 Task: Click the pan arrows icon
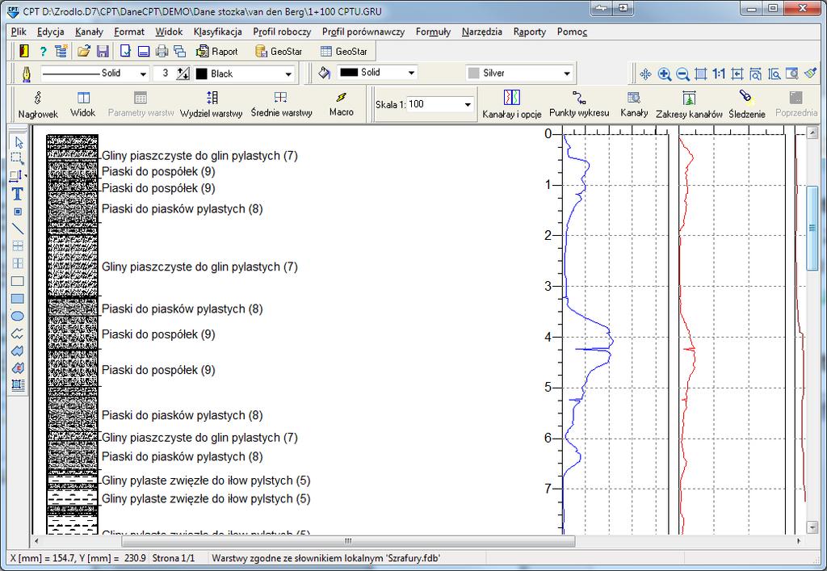645,73
